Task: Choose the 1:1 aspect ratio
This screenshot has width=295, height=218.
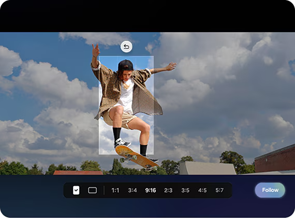Action: coord(115,191)
